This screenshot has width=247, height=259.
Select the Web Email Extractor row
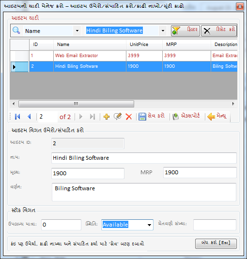[123, 56]
